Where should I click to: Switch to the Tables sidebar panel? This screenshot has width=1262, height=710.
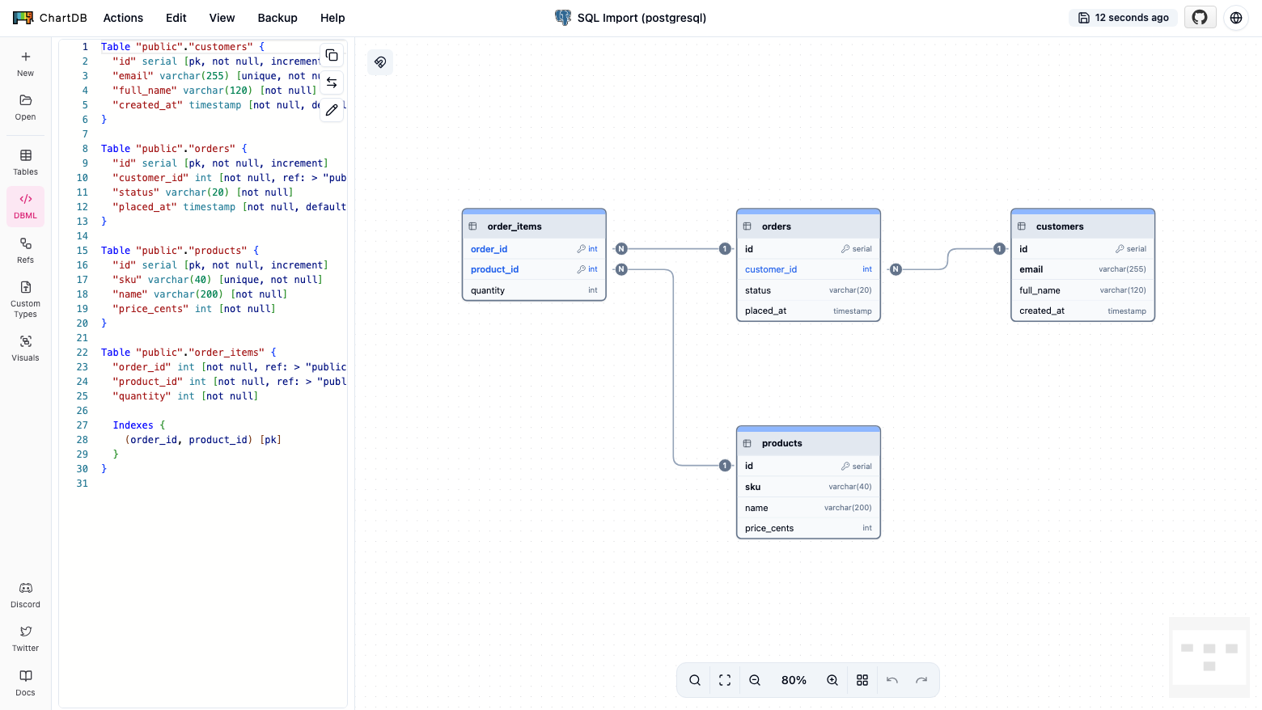point(25,162)
